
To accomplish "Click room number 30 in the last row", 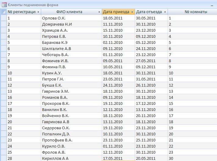I will (193, 158).
